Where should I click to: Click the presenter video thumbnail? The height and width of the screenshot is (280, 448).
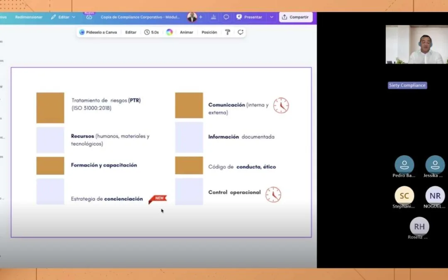(x=417, y=44)
